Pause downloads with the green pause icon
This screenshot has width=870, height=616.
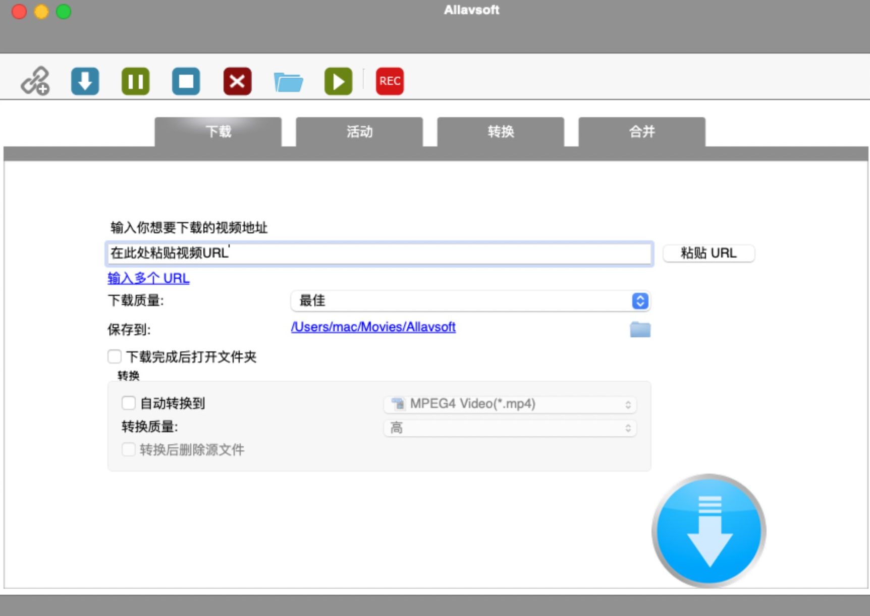pyautogui.click(x=136, y=81)
